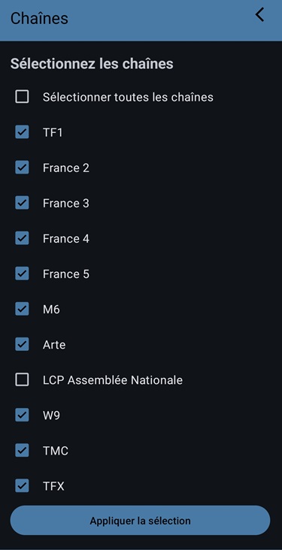Screen dimensions: 282x550
Task: Tap the Chaînes header title
Action: click(x=39, y=18)
